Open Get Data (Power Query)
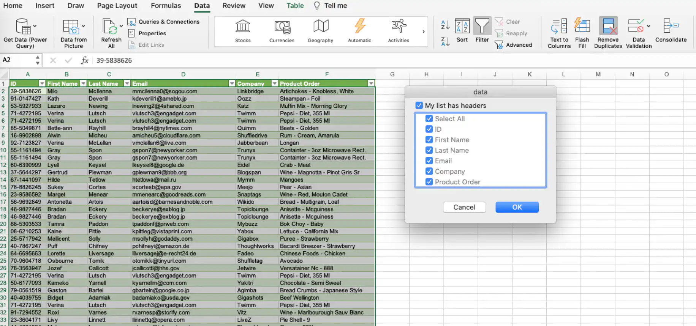696x326 pixels. tap(25, 33)
